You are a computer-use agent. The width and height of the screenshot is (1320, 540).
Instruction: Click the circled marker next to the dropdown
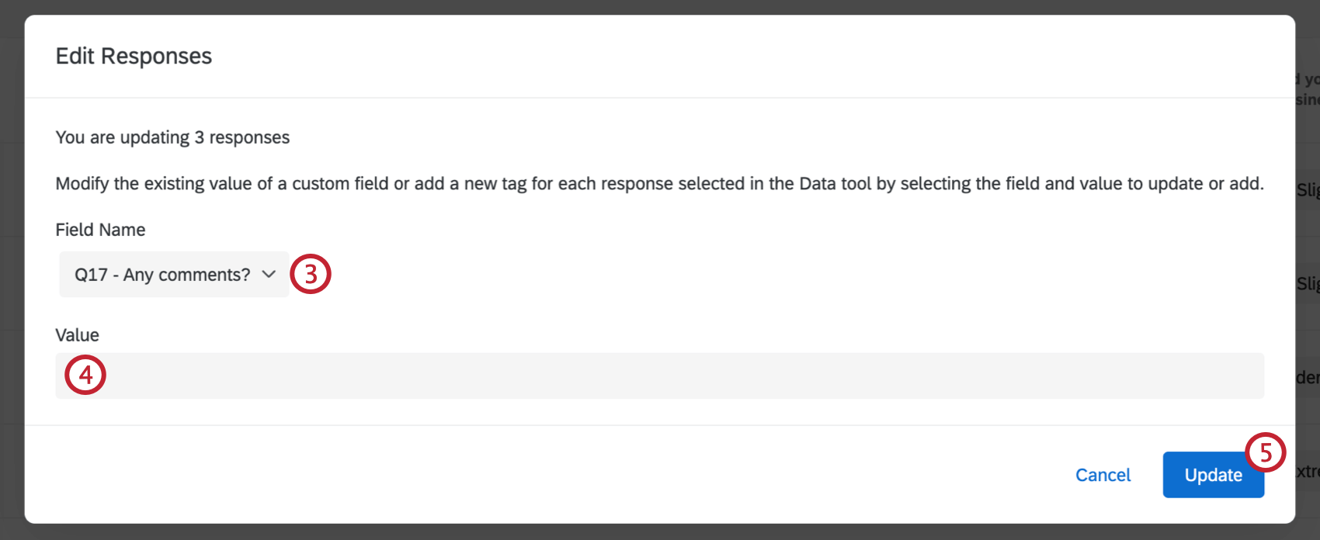[x=310, y=274]
